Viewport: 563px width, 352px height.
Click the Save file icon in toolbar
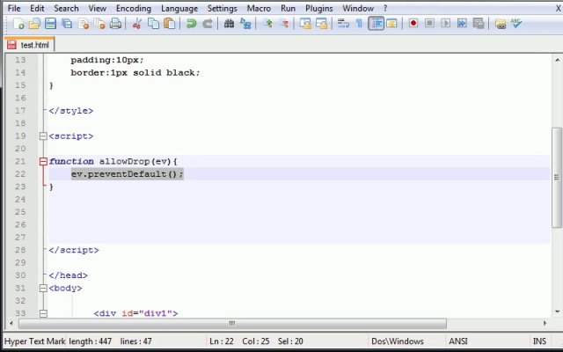point(50,24)
